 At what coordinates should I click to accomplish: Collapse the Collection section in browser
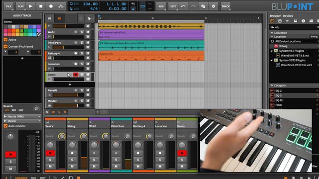pos(272,33)
